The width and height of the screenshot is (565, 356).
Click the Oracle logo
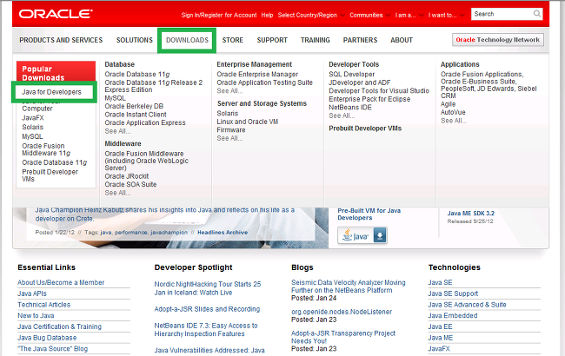56,14
